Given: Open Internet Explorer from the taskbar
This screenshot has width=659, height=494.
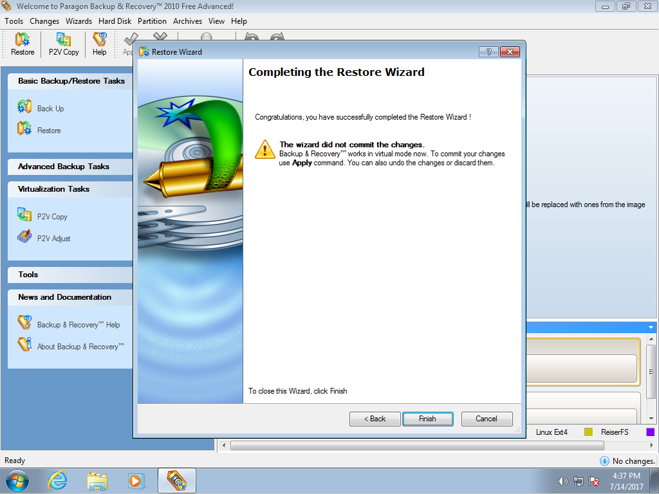Looking at the screenshot, I should point(58,480).
